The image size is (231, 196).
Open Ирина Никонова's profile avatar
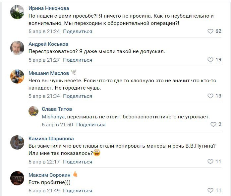[17, 12]
